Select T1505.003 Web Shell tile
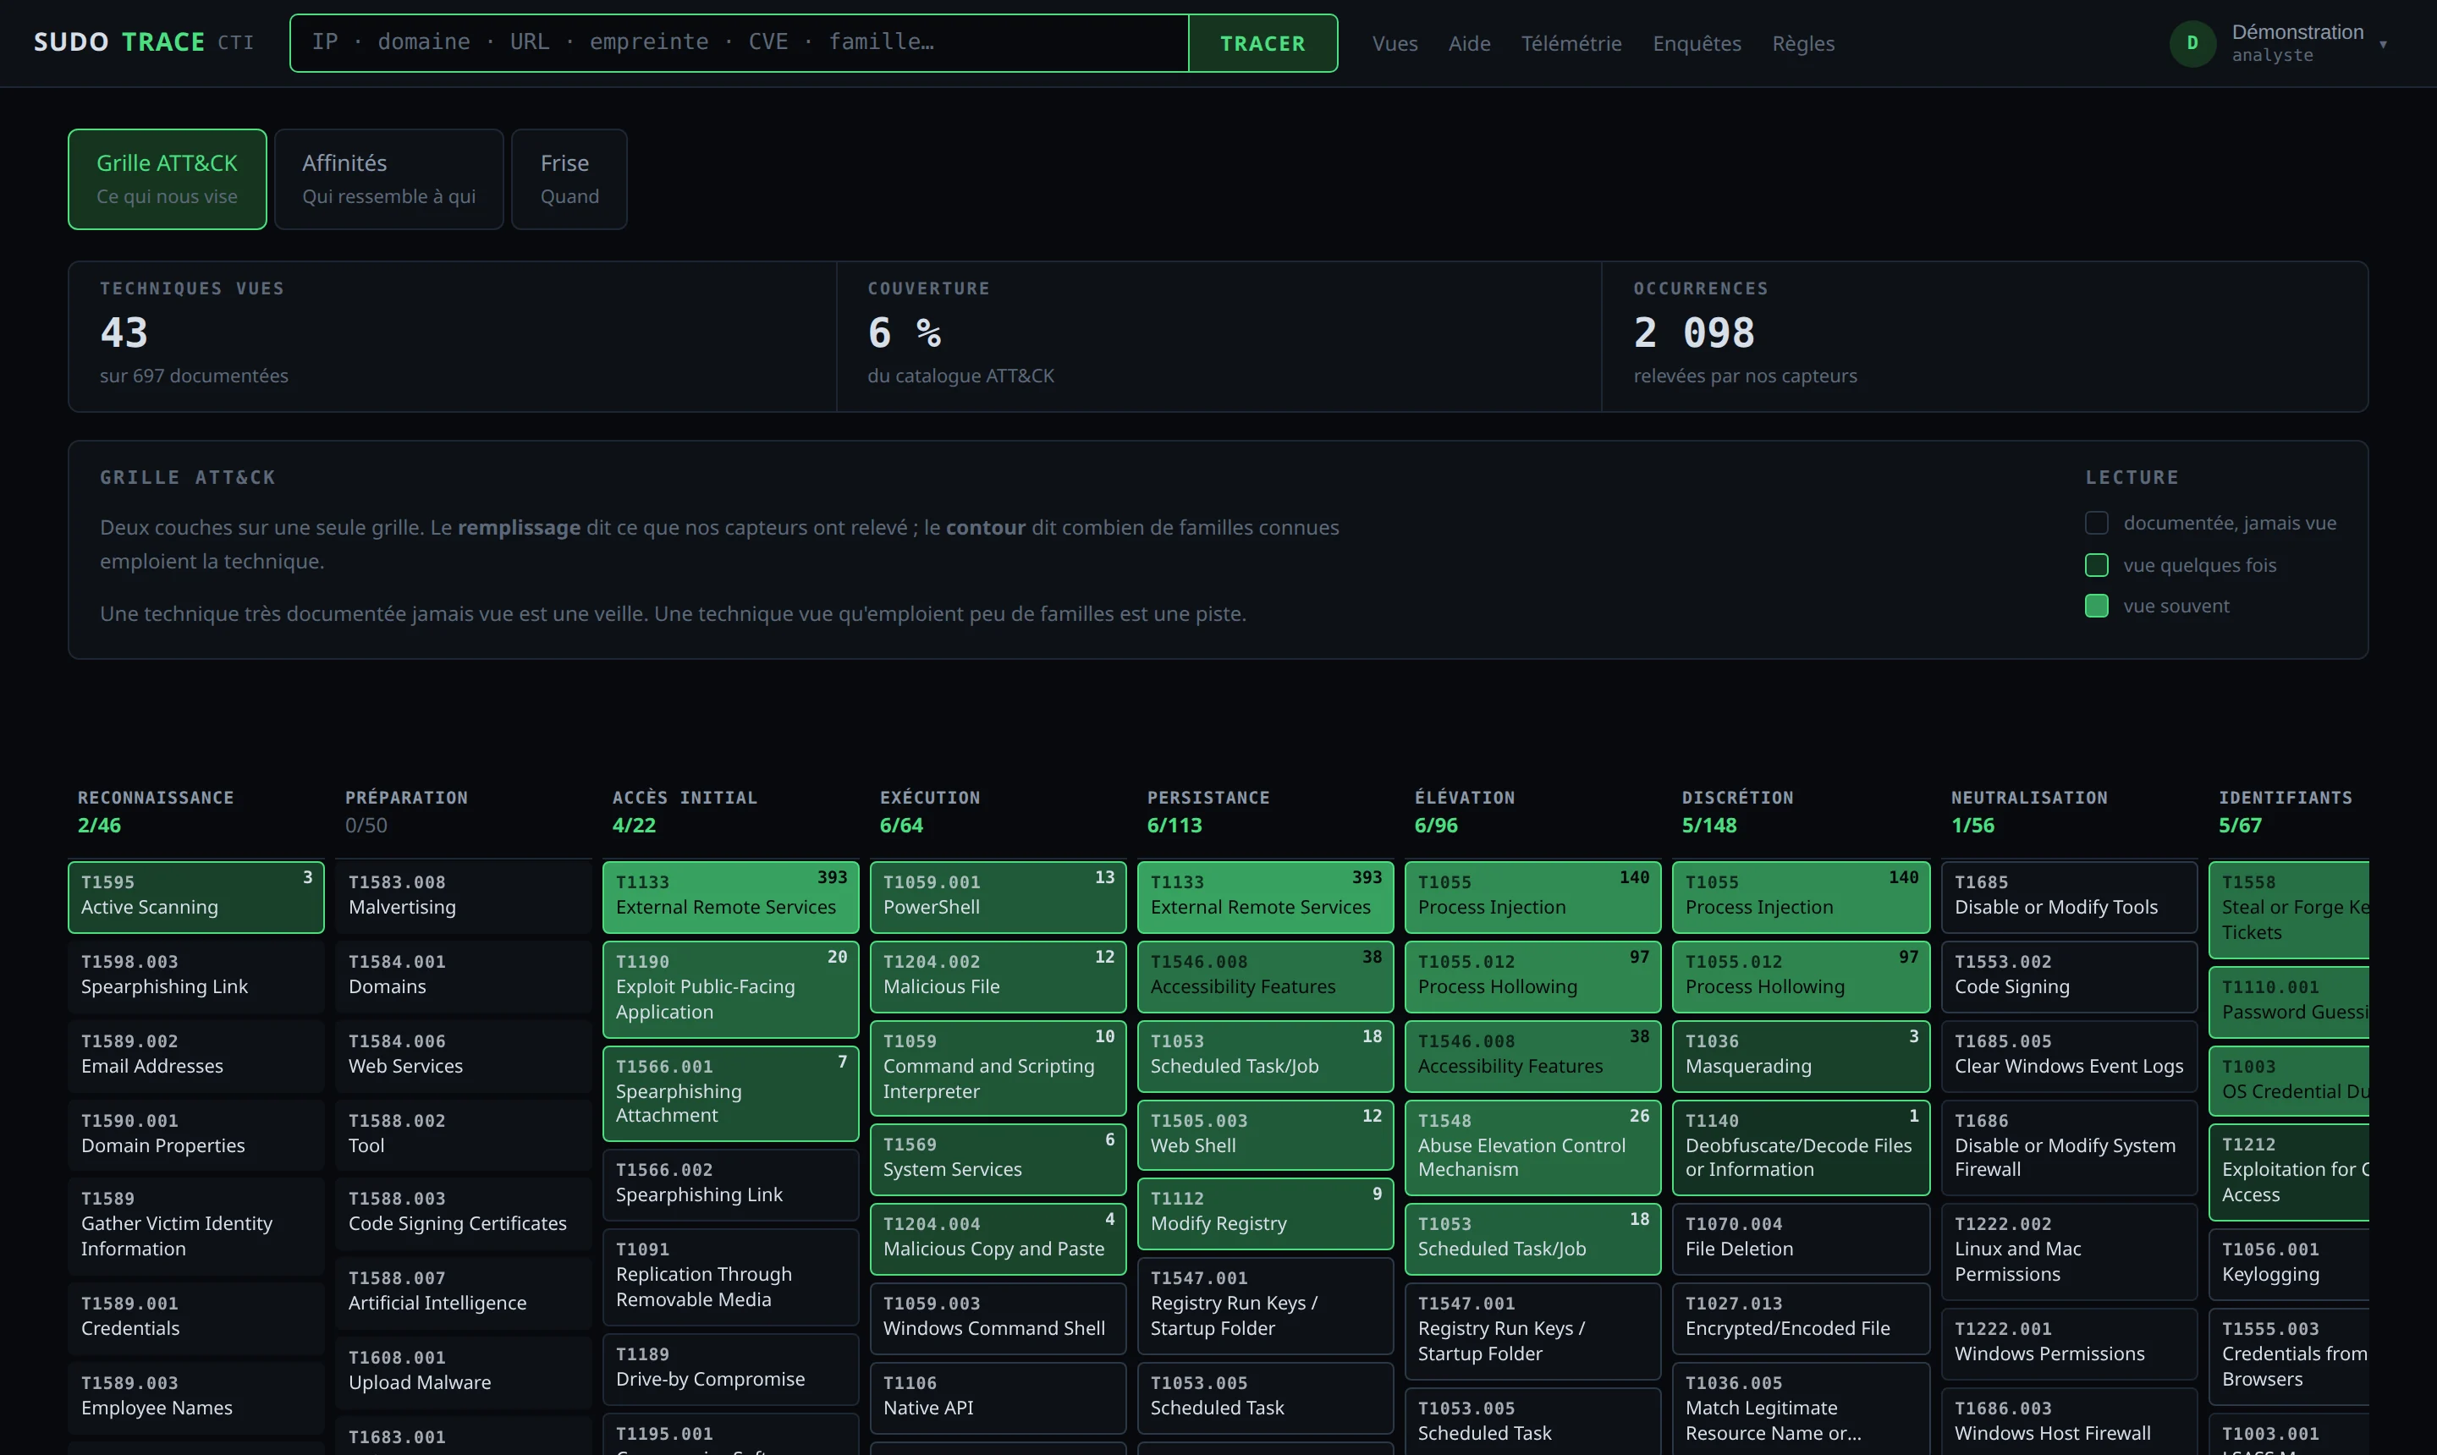This screenshot has width=2437, height=1455. click(x=1265, y=1134)
